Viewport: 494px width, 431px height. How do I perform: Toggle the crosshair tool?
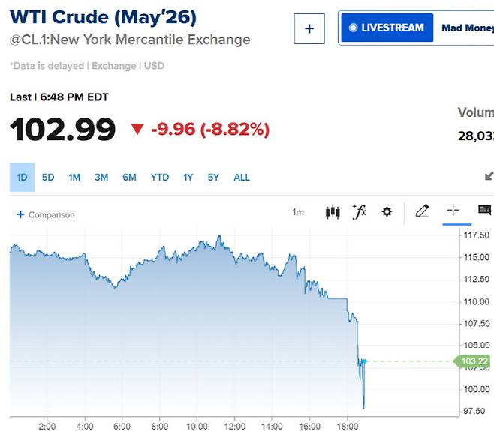click(453, 211)
